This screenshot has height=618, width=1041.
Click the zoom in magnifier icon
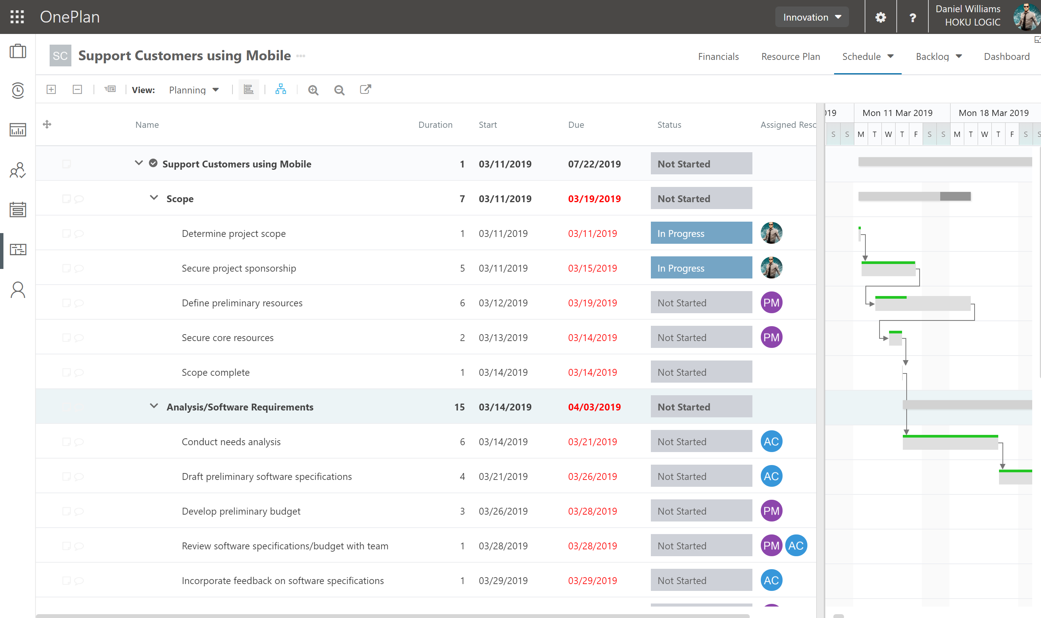pyautogui.click(x=313, y=90)
